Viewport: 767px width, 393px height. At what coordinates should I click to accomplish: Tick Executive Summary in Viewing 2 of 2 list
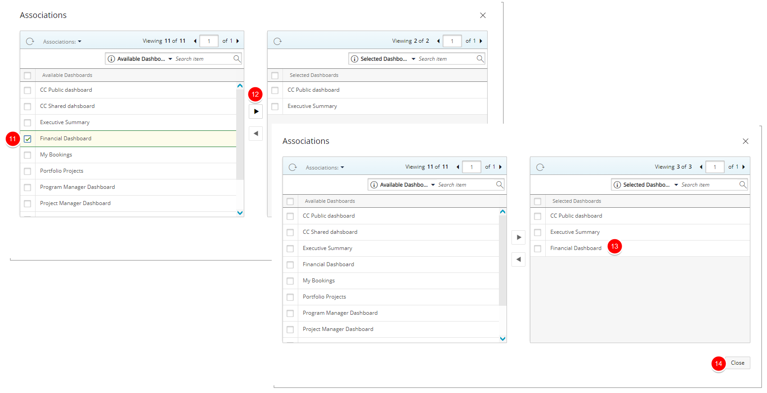pyautogui.click(x=275, y=107)
